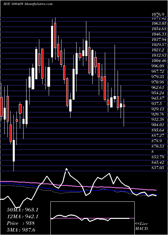Select the 895.64 price level label
Viewport: 168px width, 235px height.
[158, 130]
